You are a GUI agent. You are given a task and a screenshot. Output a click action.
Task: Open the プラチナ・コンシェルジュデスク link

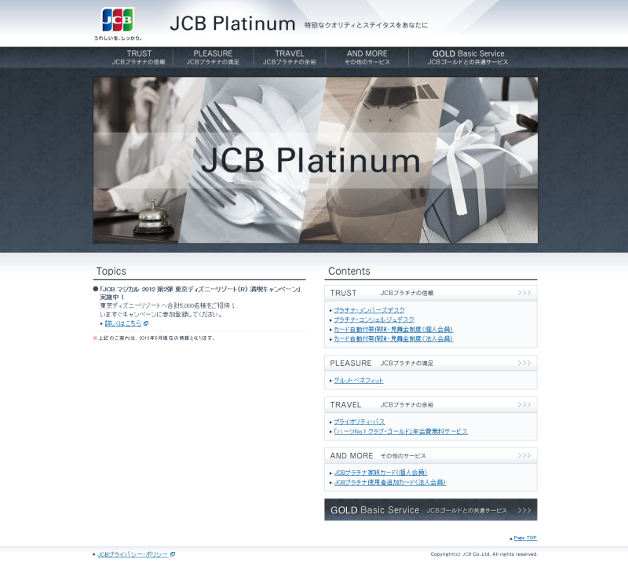coord(374,320)
